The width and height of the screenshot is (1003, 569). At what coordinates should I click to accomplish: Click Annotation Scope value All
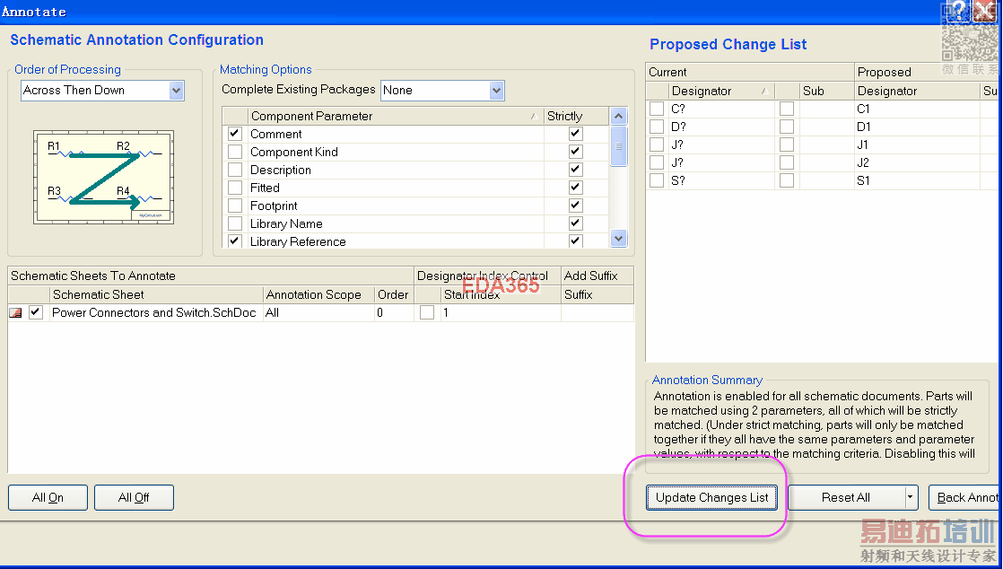click(x=273, y=312)
